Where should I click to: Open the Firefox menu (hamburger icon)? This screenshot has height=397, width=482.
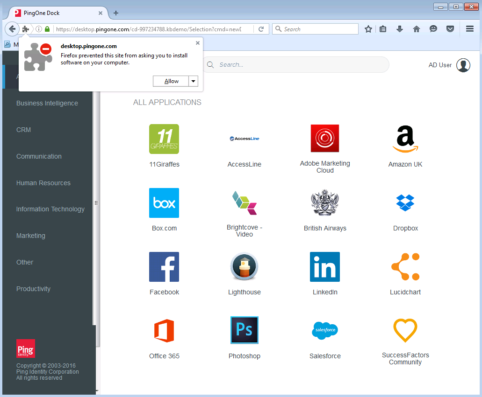[x=469, y=28]
